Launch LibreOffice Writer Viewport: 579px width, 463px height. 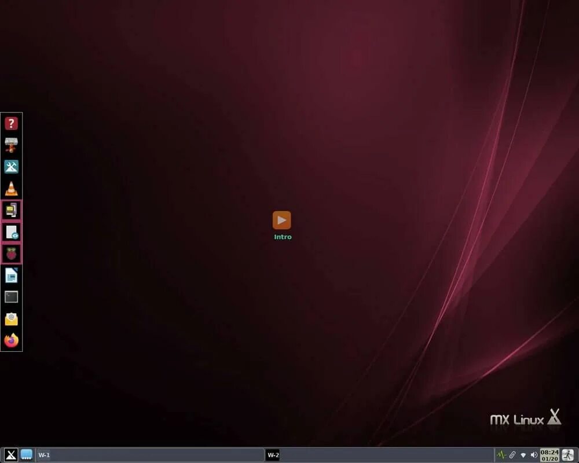10,276
